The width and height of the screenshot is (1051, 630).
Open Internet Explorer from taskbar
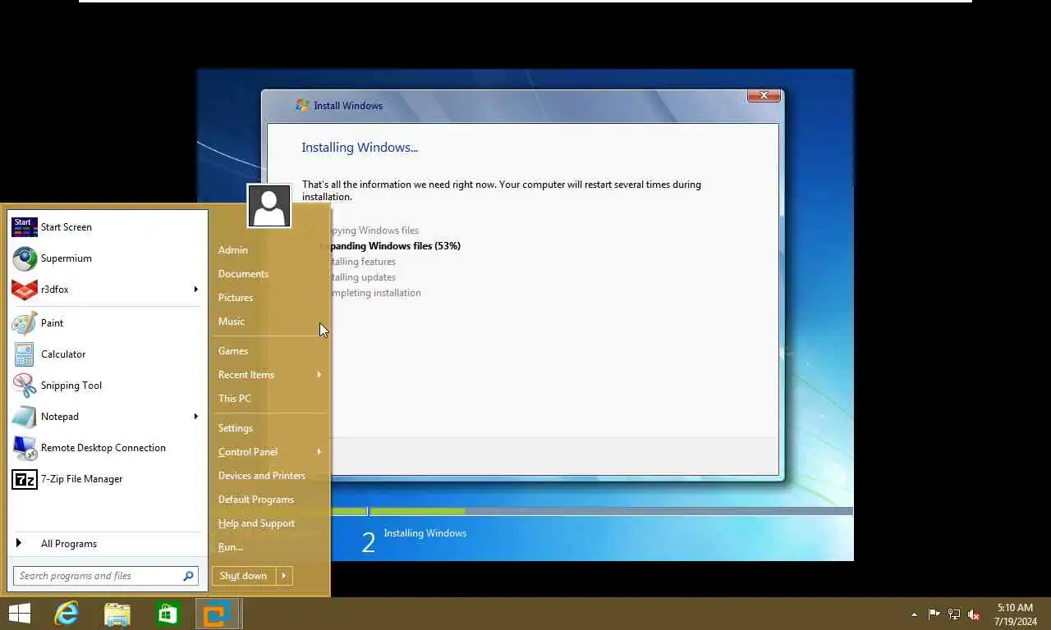[67, 614]
